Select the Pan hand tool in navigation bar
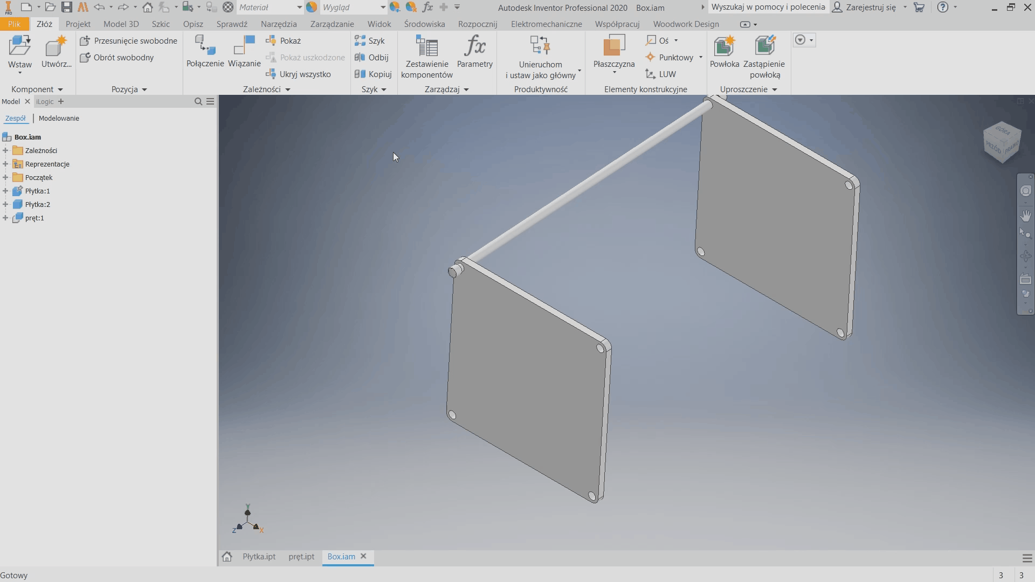The height and width of the screenshot is (582, 1035). [1025, 216]
